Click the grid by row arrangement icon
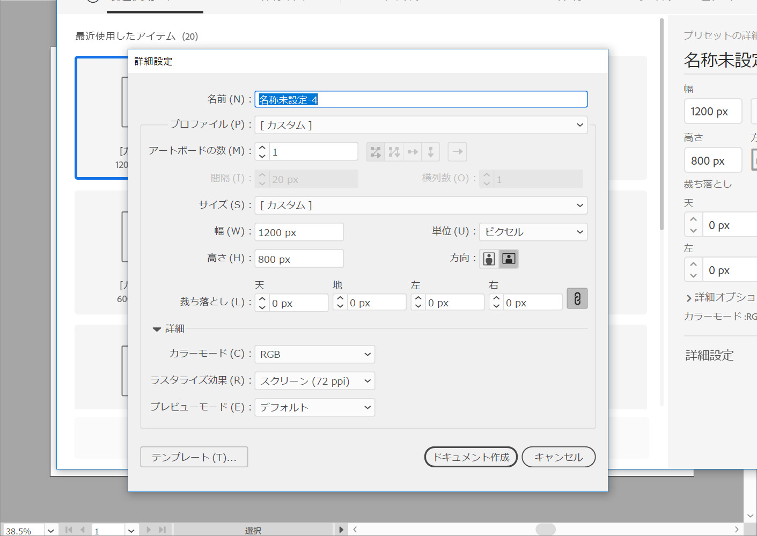The height and width of the screenshot is (536, 757). point(376,152)
